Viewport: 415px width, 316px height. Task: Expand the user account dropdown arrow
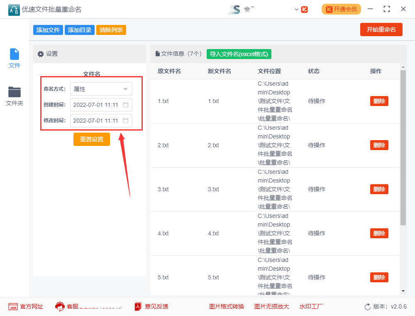pyautogui.click(x=296, y=9)
